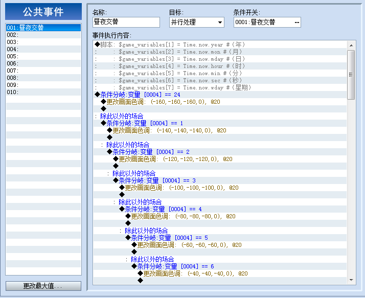Select tint command (-40,-40,-40,0)
This screenshot has height=298, width=365.
(220, 274)
